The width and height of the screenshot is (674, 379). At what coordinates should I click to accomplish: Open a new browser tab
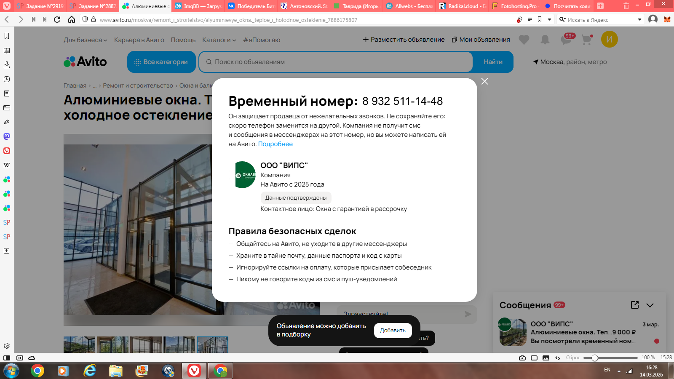pos(600,6)
